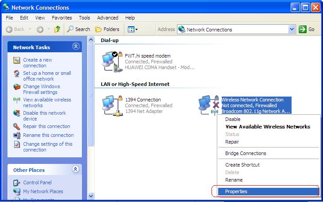Collapse the Other Places panel chevron
Image resolution: width=323 pixels, height=202 pixels.
pos(76,169)
